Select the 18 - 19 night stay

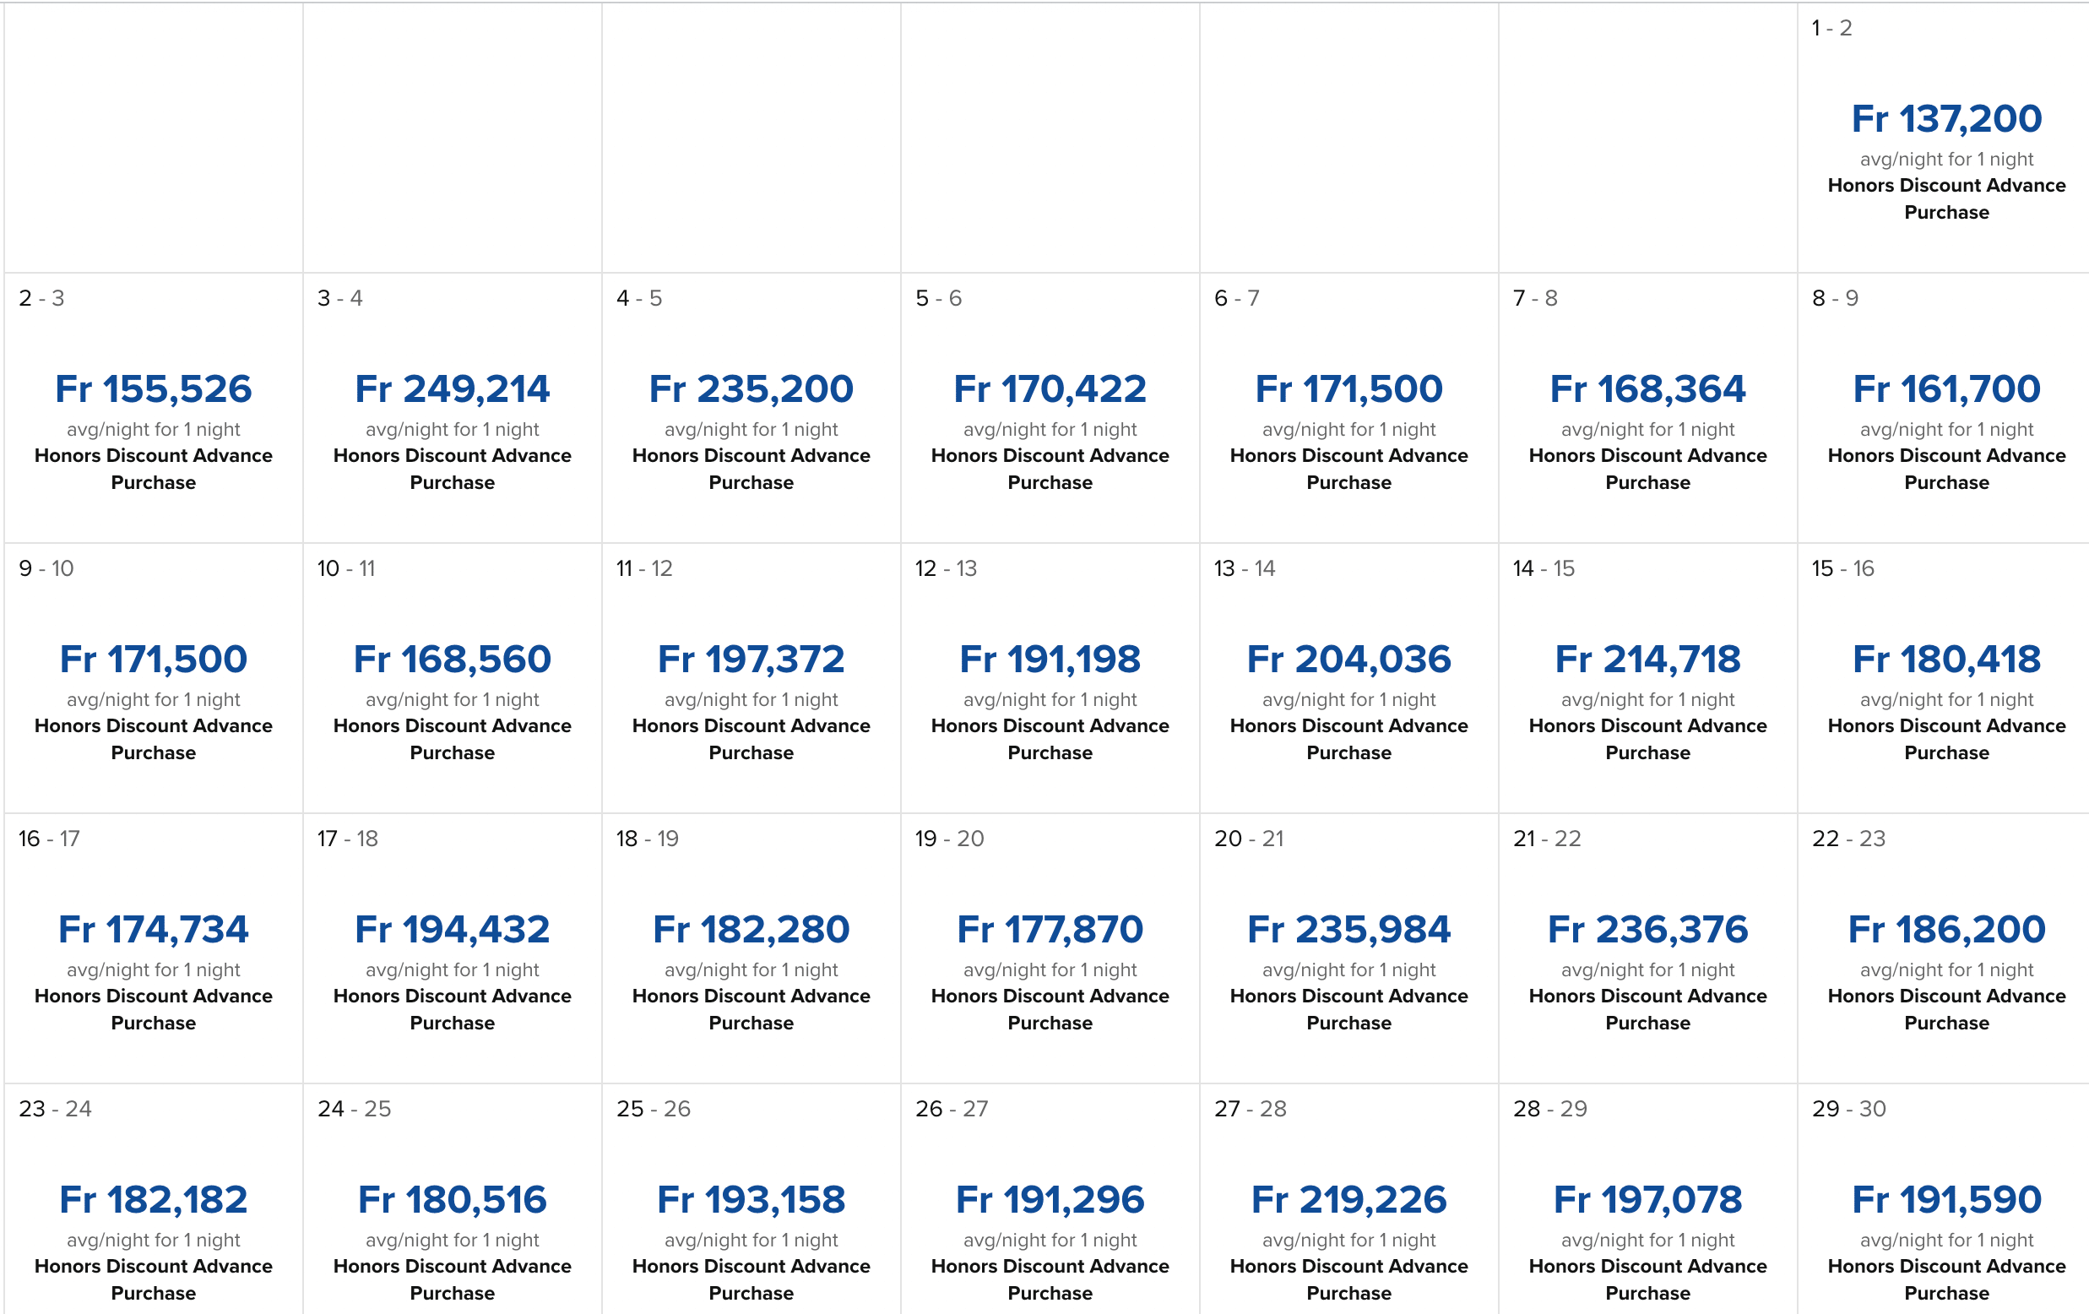click(751, 947)
